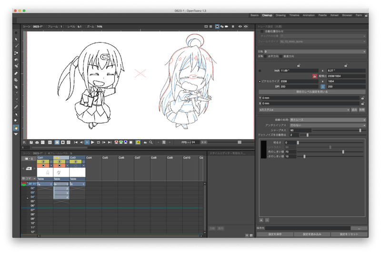Step back one frame
The image size is (381, 254).
81,142
